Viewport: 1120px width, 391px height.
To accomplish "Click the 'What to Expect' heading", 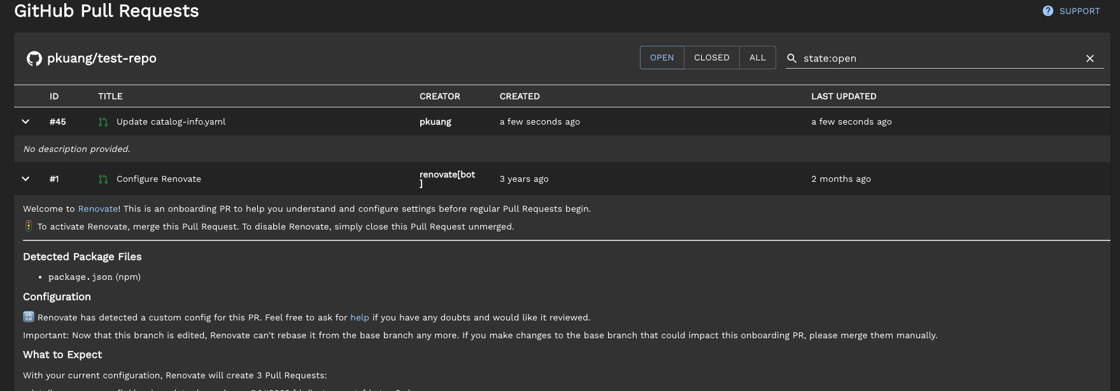I will coord(62,354).
